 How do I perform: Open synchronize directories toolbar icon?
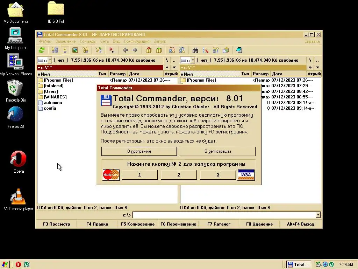pyautogui.click(x=216, y=50)
